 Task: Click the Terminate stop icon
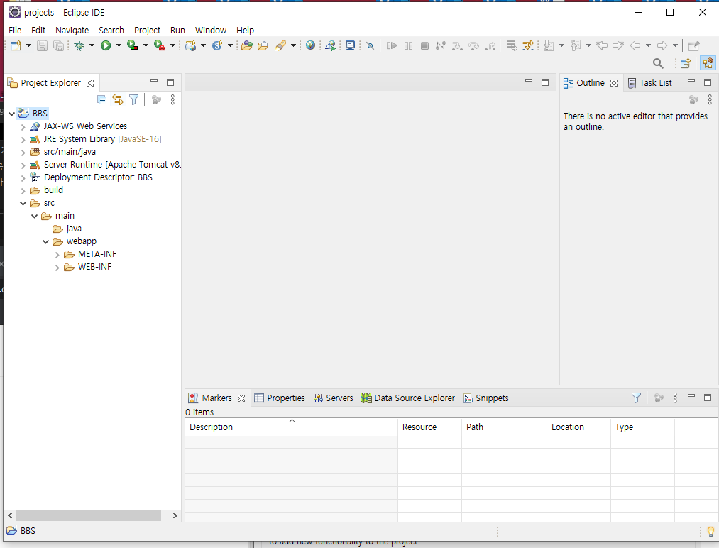click(424, 45)
